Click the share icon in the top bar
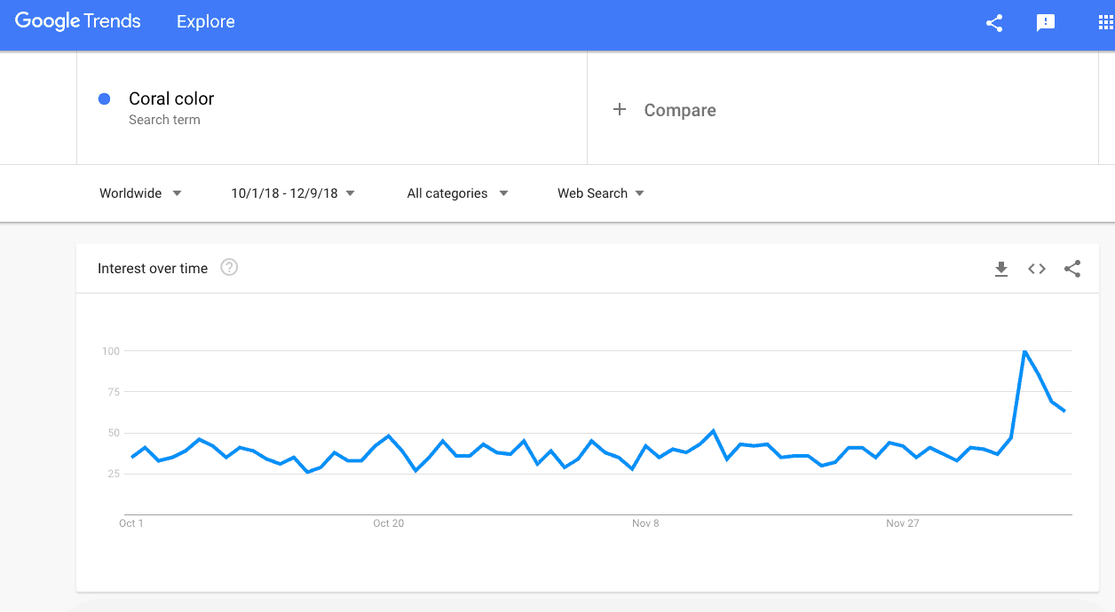Viewport: 1115px width, 612px height. (x=993, y=24)
